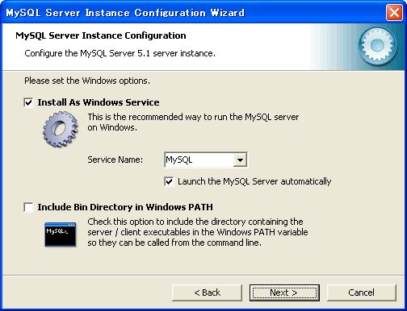
Task: Enable Include Bin Directory in Windows PATH
Action: [x=28, y=207]
